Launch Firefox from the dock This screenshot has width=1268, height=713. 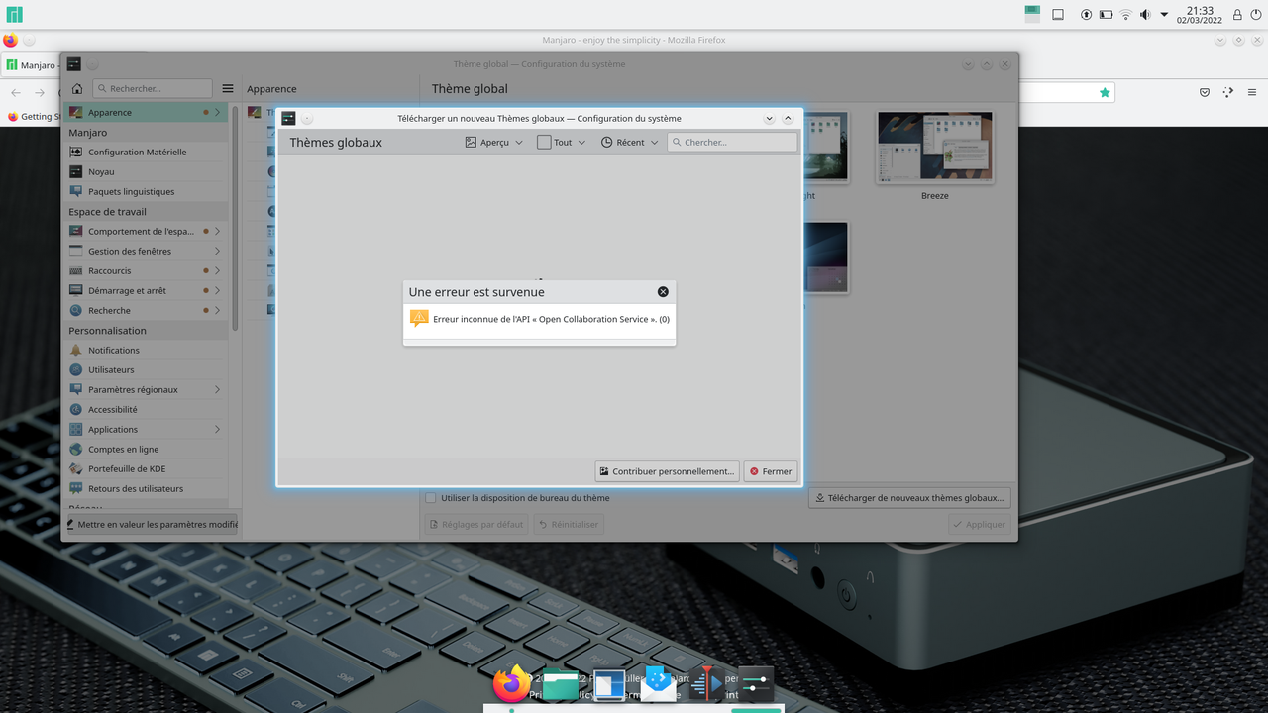(512, 682)
